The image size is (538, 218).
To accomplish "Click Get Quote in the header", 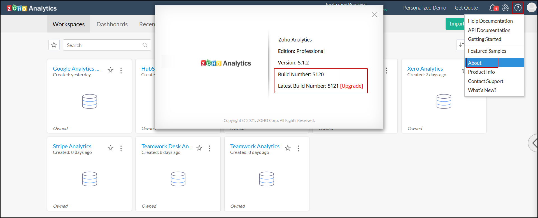I will [466, 8].
